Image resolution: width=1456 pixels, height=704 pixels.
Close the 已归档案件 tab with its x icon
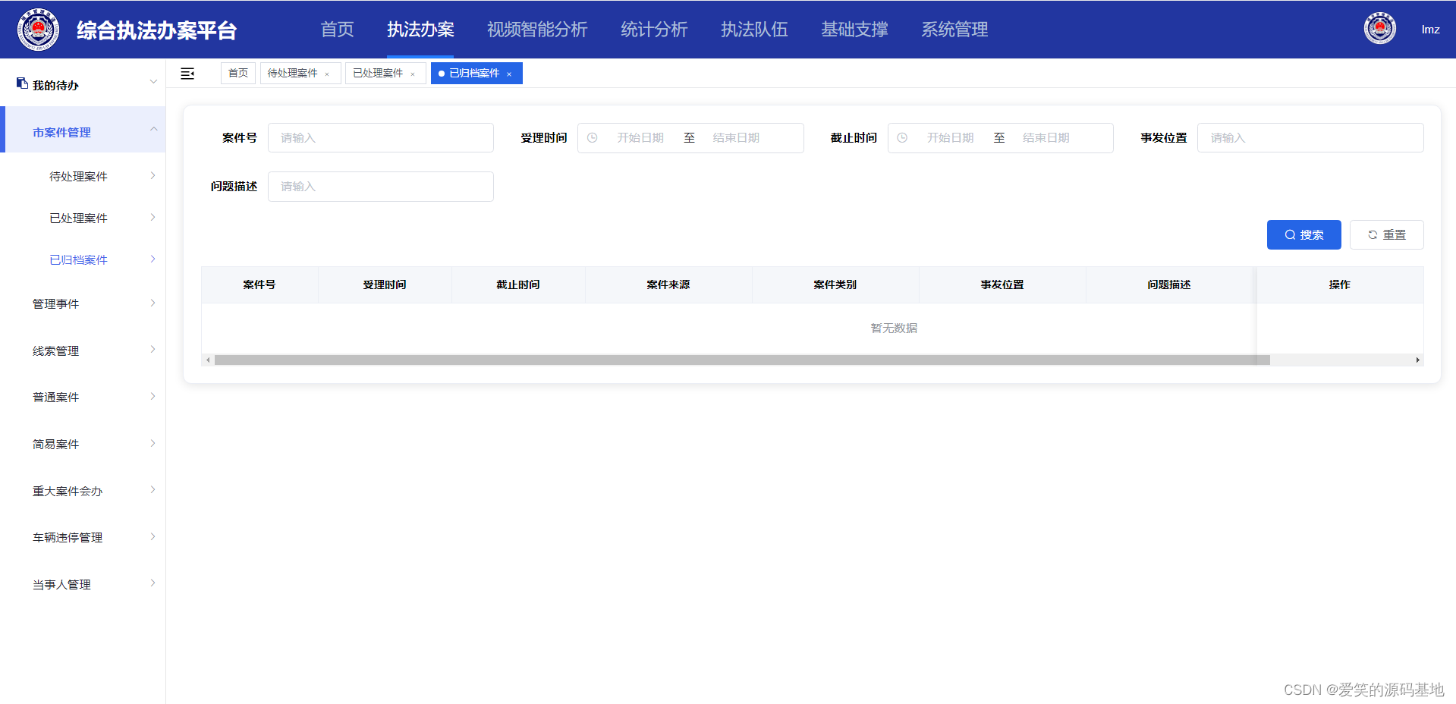(x=509, y=74)
